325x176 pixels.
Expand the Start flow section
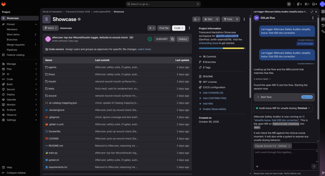point(284,97)
